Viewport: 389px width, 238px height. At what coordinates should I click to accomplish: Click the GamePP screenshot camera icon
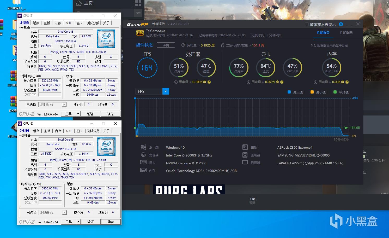pos(341,24)
